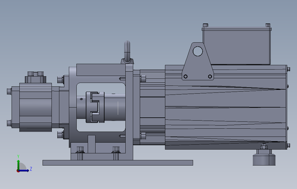
Task: Select the circular hole in motor lifting lug
Action: pyautogui.click(x=197, y=51)
